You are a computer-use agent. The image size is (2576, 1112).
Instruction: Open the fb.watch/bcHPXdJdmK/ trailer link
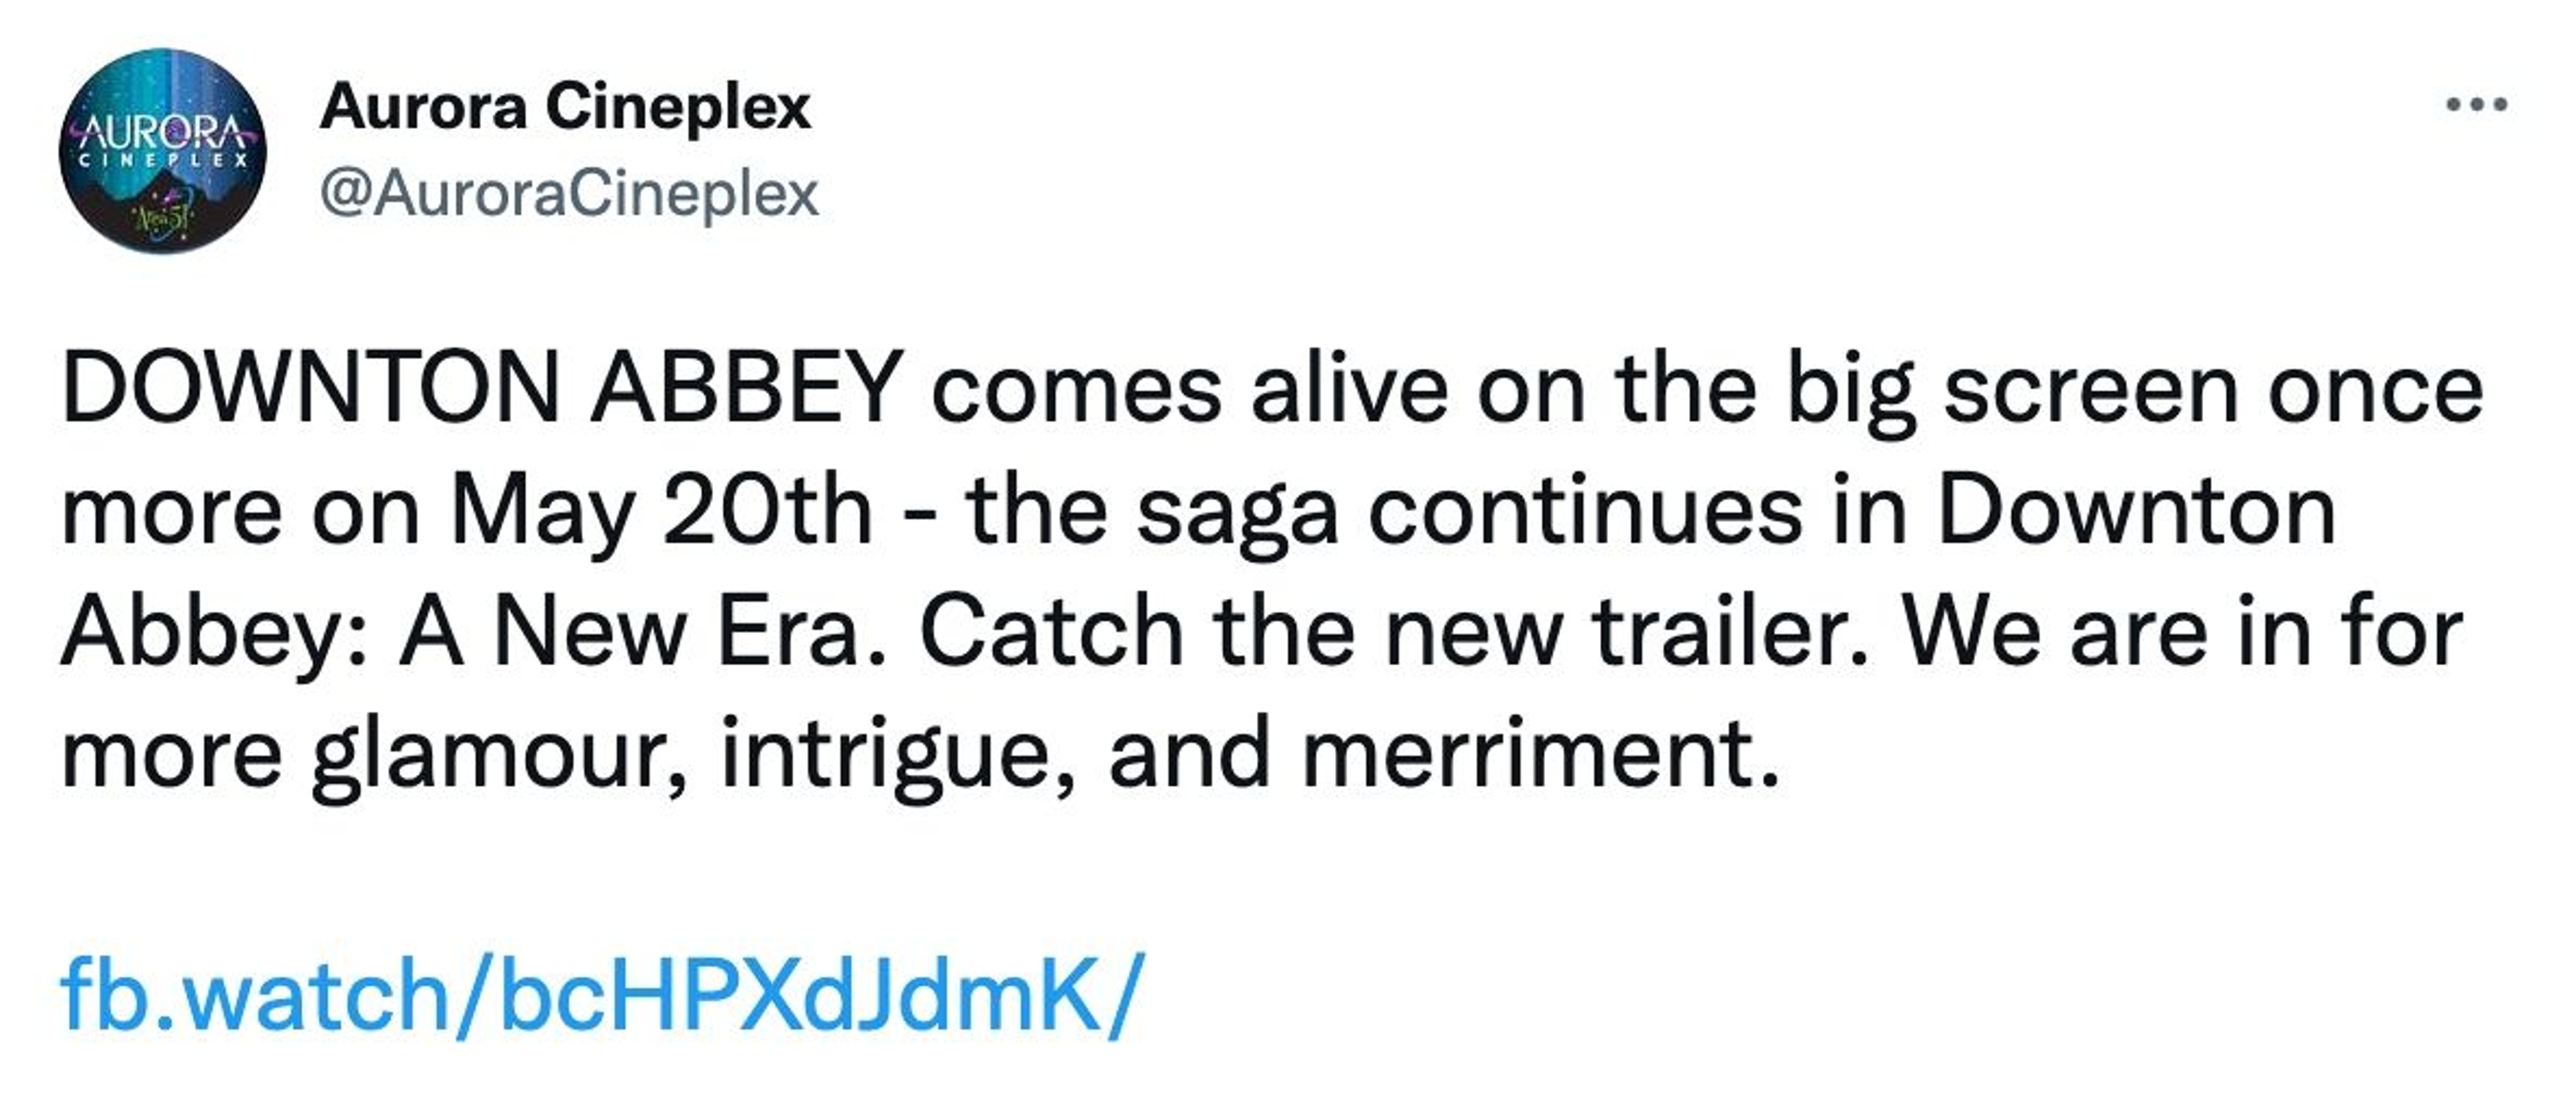[600, 994]
